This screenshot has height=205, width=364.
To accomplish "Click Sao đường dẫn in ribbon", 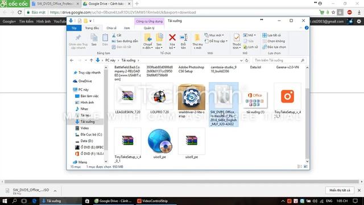I will pos(125,41).
